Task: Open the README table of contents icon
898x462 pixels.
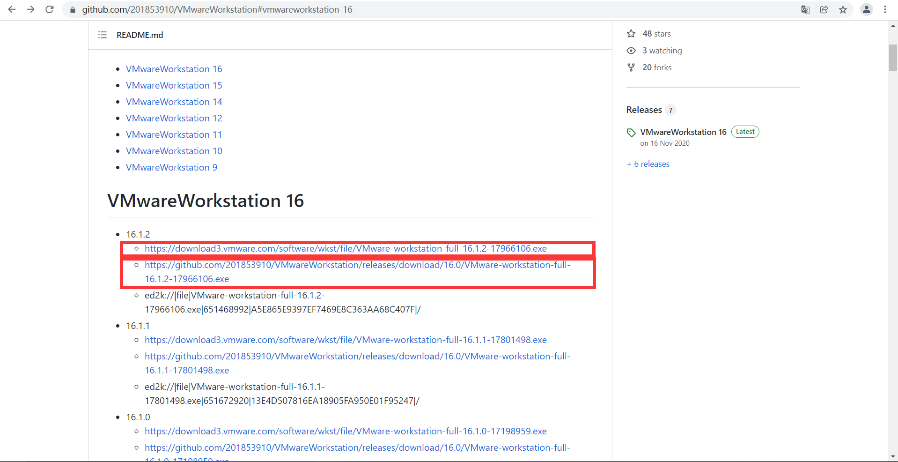Action: coord(102,35)
